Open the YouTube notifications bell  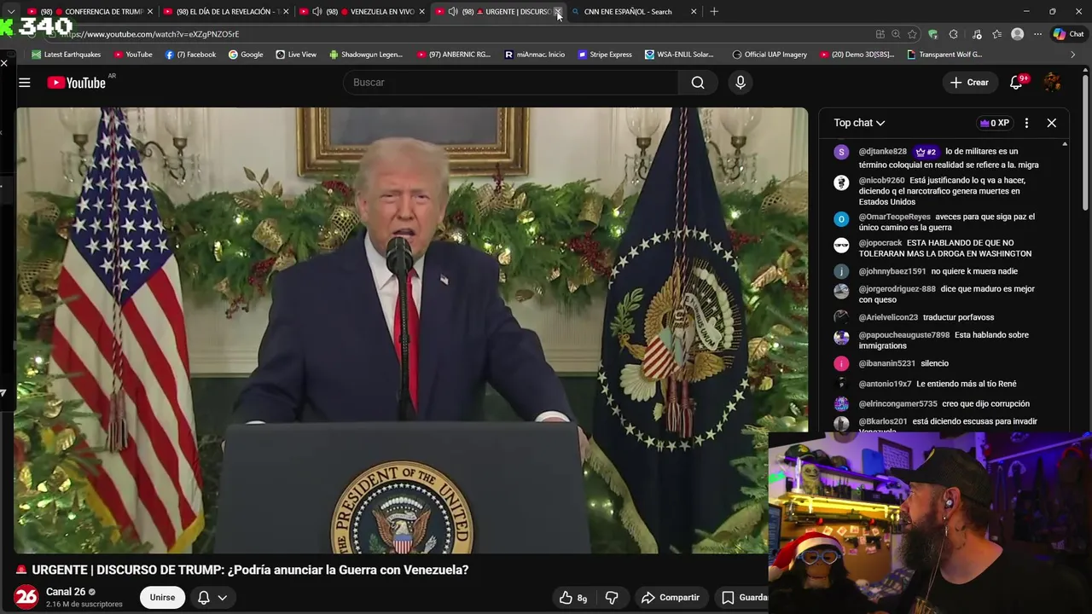pos(1016,83)
